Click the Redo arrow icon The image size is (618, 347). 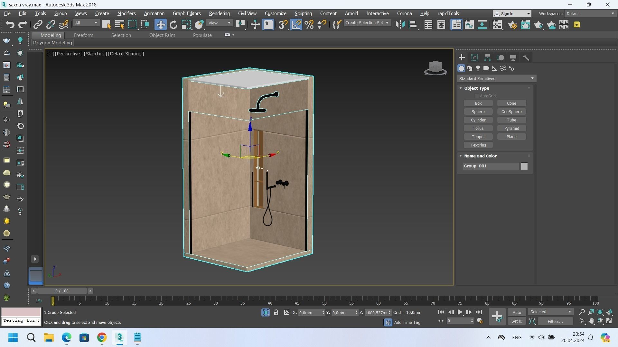(23, 25)
